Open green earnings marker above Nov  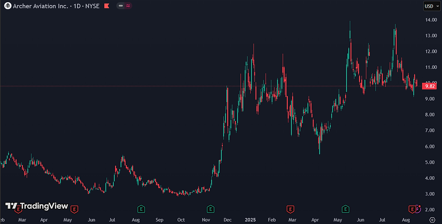click(211, 209)
